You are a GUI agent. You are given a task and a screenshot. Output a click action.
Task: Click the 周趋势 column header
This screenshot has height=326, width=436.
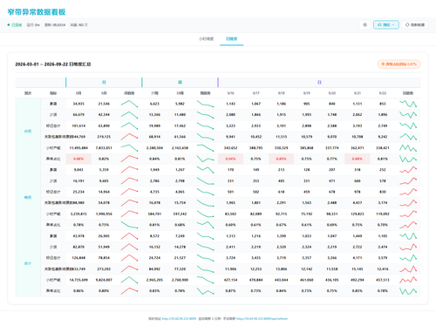click(x=205, y=93)
